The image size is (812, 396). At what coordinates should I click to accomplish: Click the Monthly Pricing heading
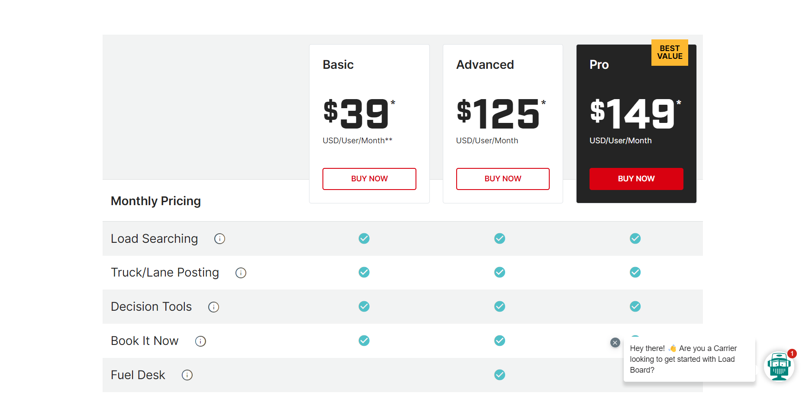(156, 201)
